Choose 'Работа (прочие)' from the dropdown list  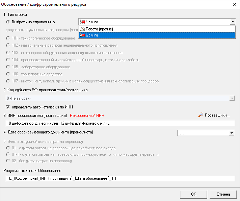pyautogui.click(x=157, y=29)
